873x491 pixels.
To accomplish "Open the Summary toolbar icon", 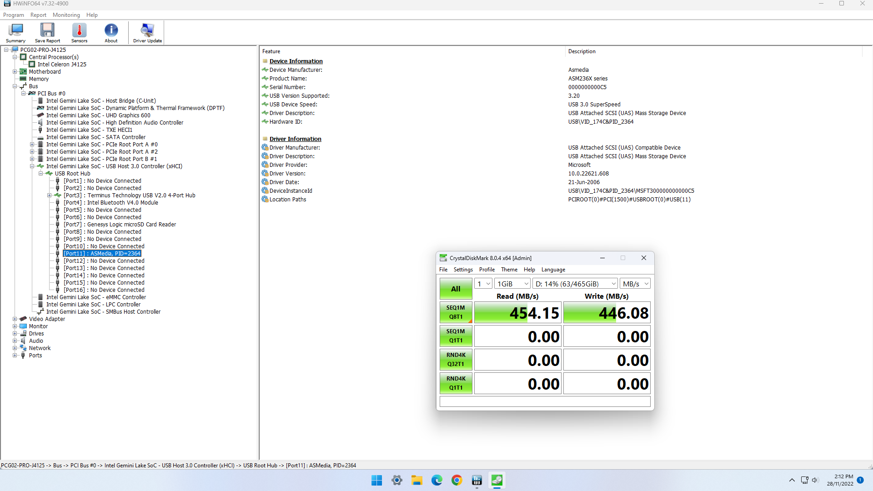I will click(15, 33).
